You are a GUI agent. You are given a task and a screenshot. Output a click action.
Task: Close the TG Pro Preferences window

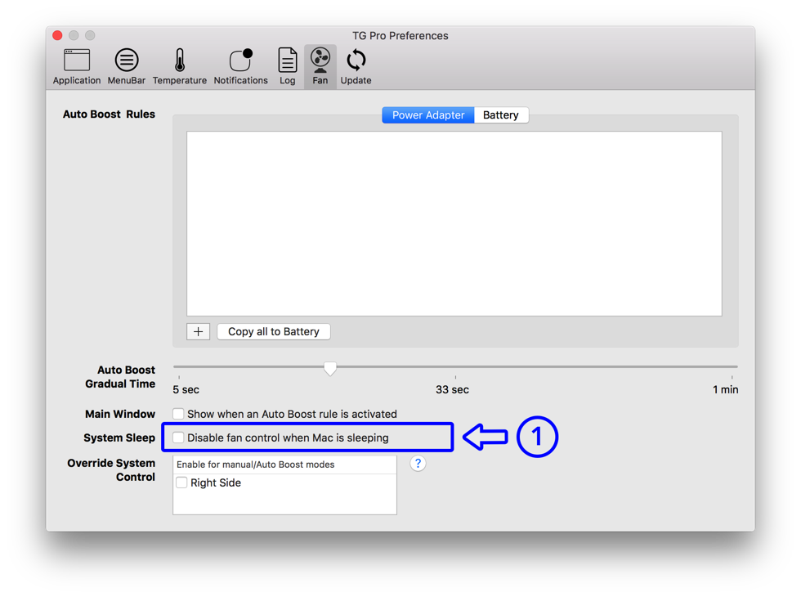[x=58, y=35]
